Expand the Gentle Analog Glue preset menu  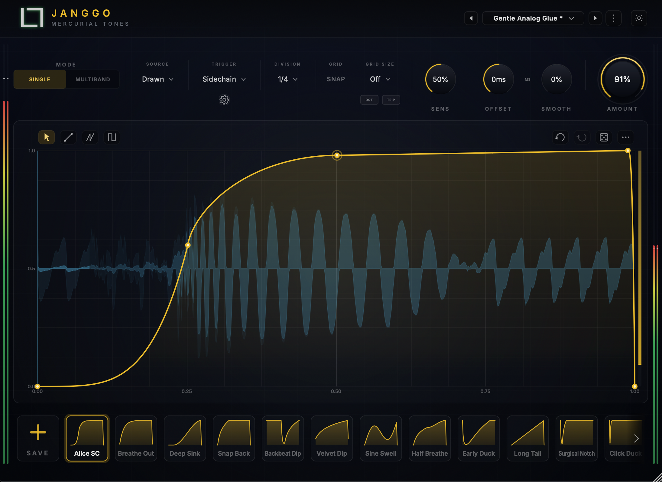click(533, 18)
